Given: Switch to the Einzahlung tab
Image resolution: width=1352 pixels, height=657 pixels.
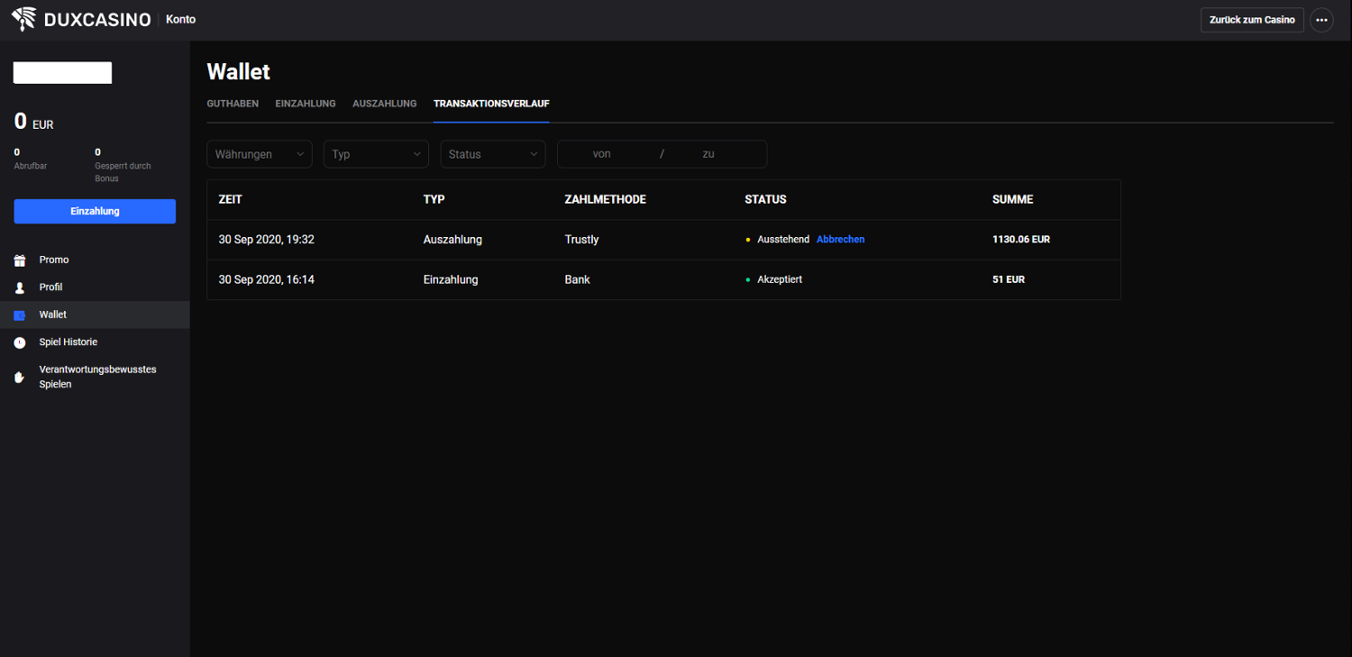Looking at the screenshot, I should point(306,104).
